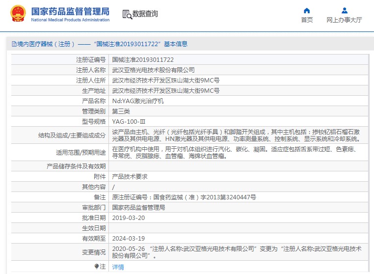Go to 首页 link text
374x274 pixels.
coord(307,20)
